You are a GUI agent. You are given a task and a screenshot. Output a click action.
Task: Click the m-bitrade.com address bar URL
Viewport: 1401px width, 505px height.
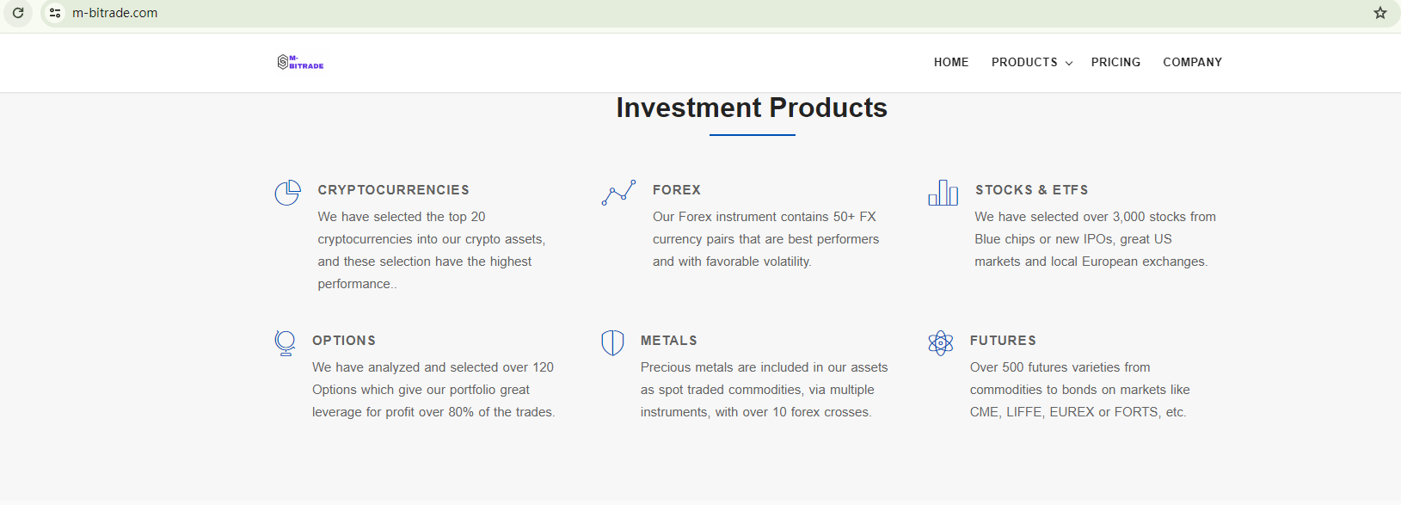pos(115,13)
